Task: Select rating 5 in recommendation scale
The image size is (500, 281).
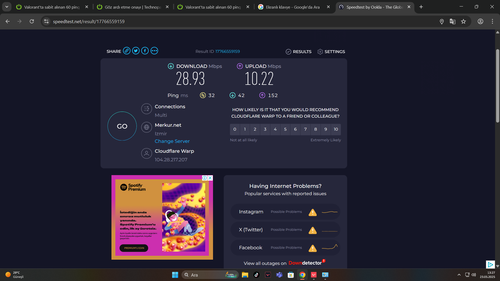Action: pos(285,129)
